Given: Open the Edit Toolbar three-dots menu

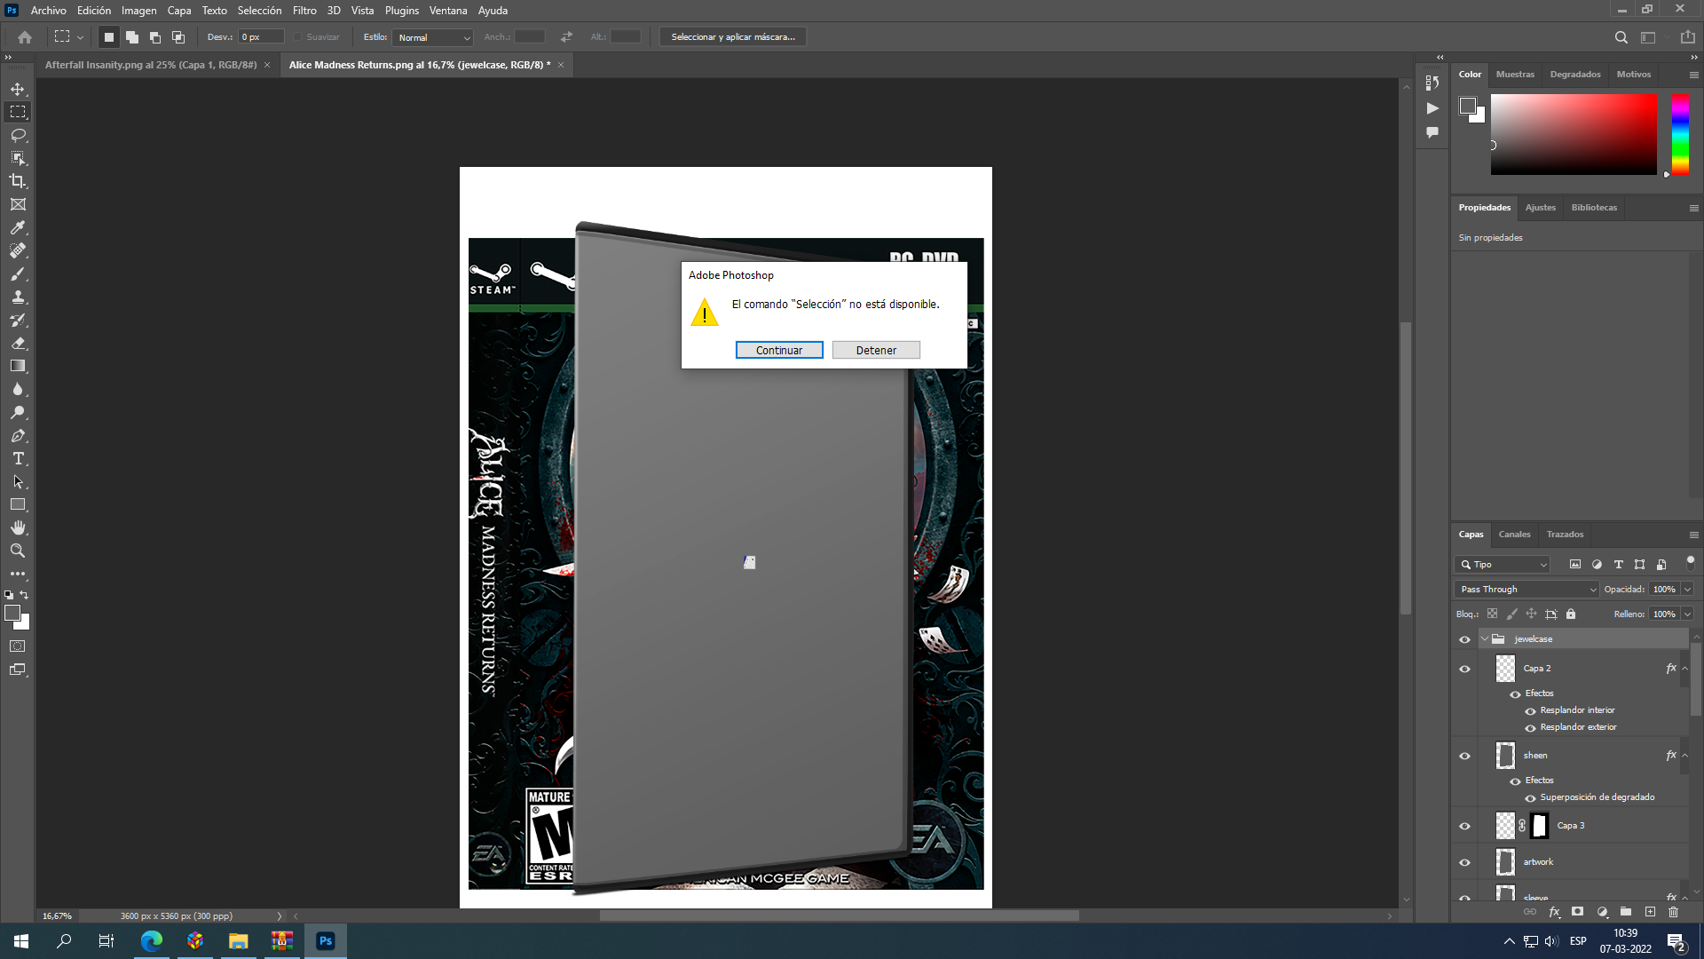Looking at the screenshot, I should click(18, 574).
